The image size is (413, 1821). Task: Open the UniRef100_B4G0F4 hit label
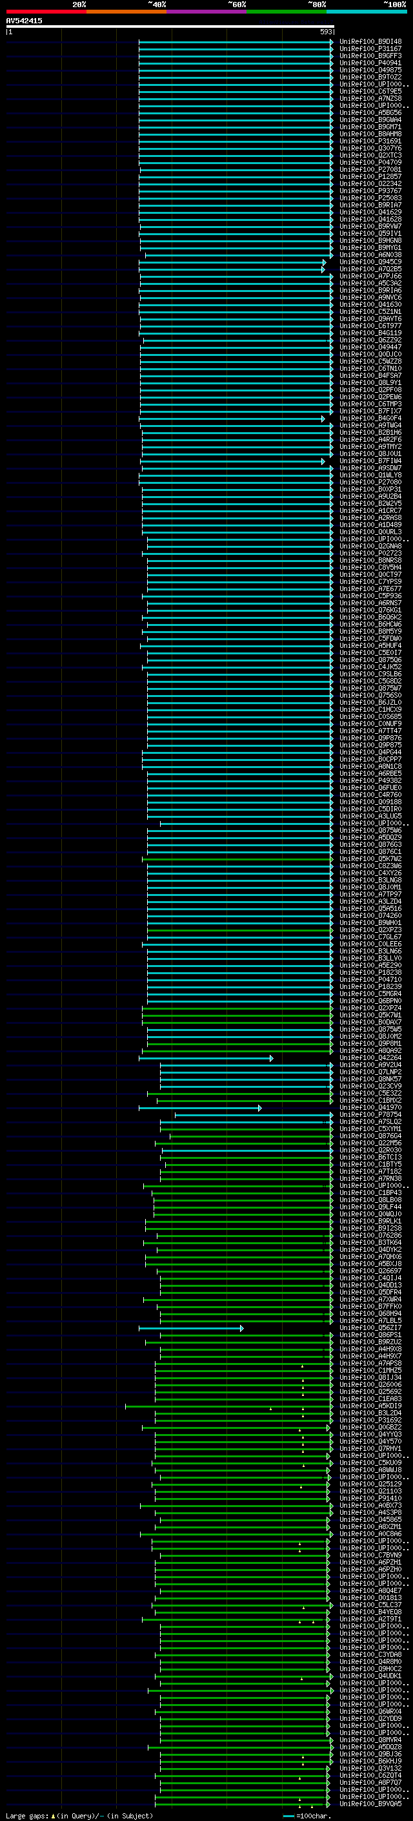[370, 419]
